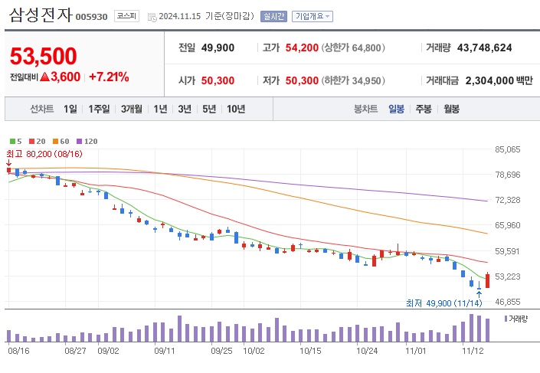Switch to 주봉 candle chart

point(424,110)
